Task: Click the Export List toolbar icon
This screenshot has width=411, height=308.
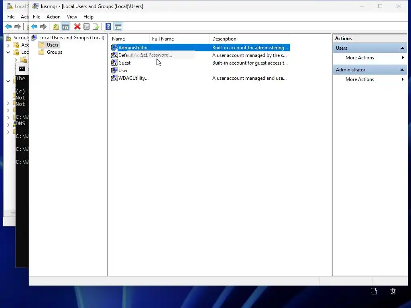Action: 96,26
